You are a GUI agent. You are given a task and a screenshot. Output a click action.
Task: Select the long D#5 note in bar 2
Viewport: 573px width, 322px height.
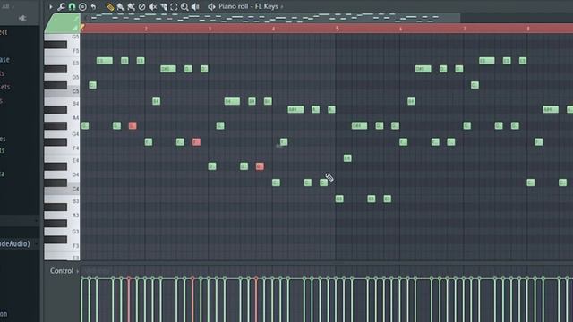[x=168, y=69]
